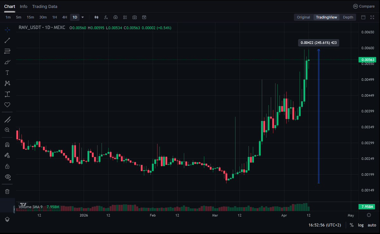
Task: Take a chart screenshot with camera icon
Action: pyautogui.click(x=134, y=17)
